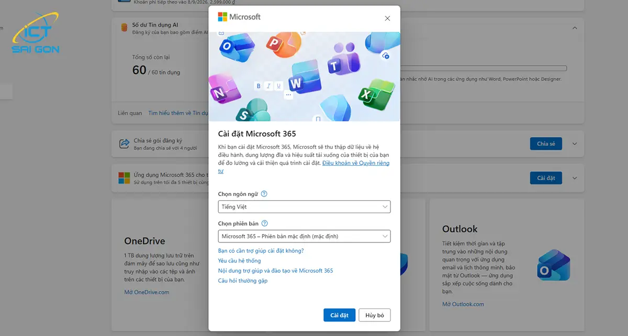The height and width of the screenshot is (336, 628).
Task: Open the Mở OneDrive.com link
Action: tap(147, 292)
